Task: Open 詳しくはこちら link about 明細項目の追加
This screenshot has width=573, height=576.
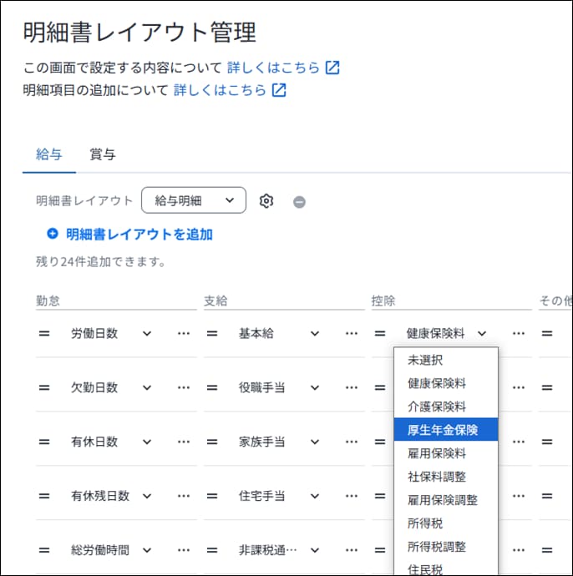Action: 230,90
